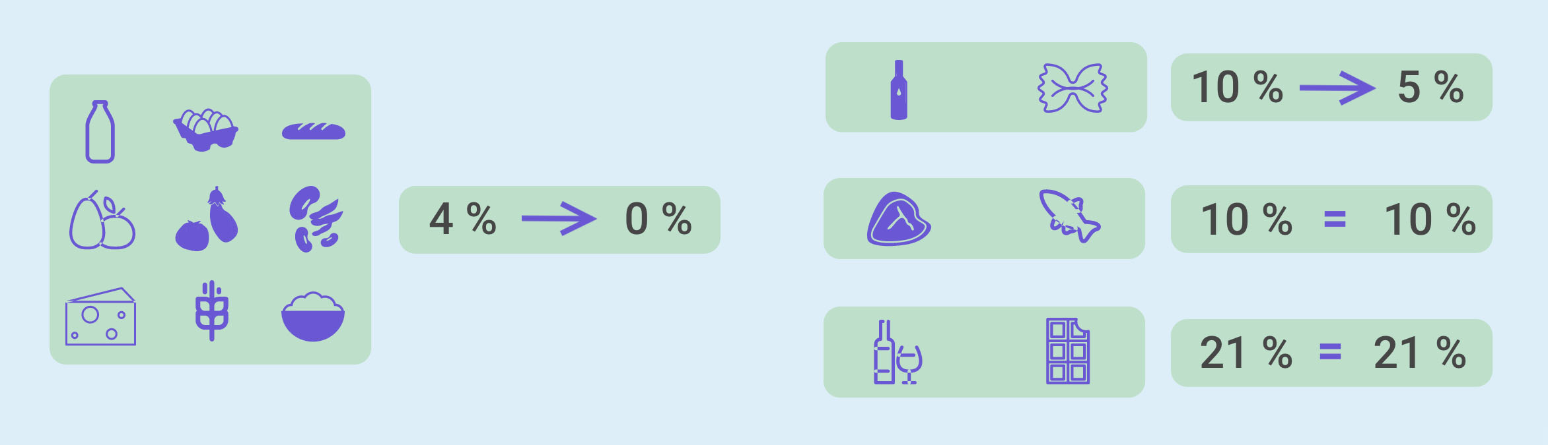
Task: Click the 21 % = 21 % label
Action: [1331, 353]
